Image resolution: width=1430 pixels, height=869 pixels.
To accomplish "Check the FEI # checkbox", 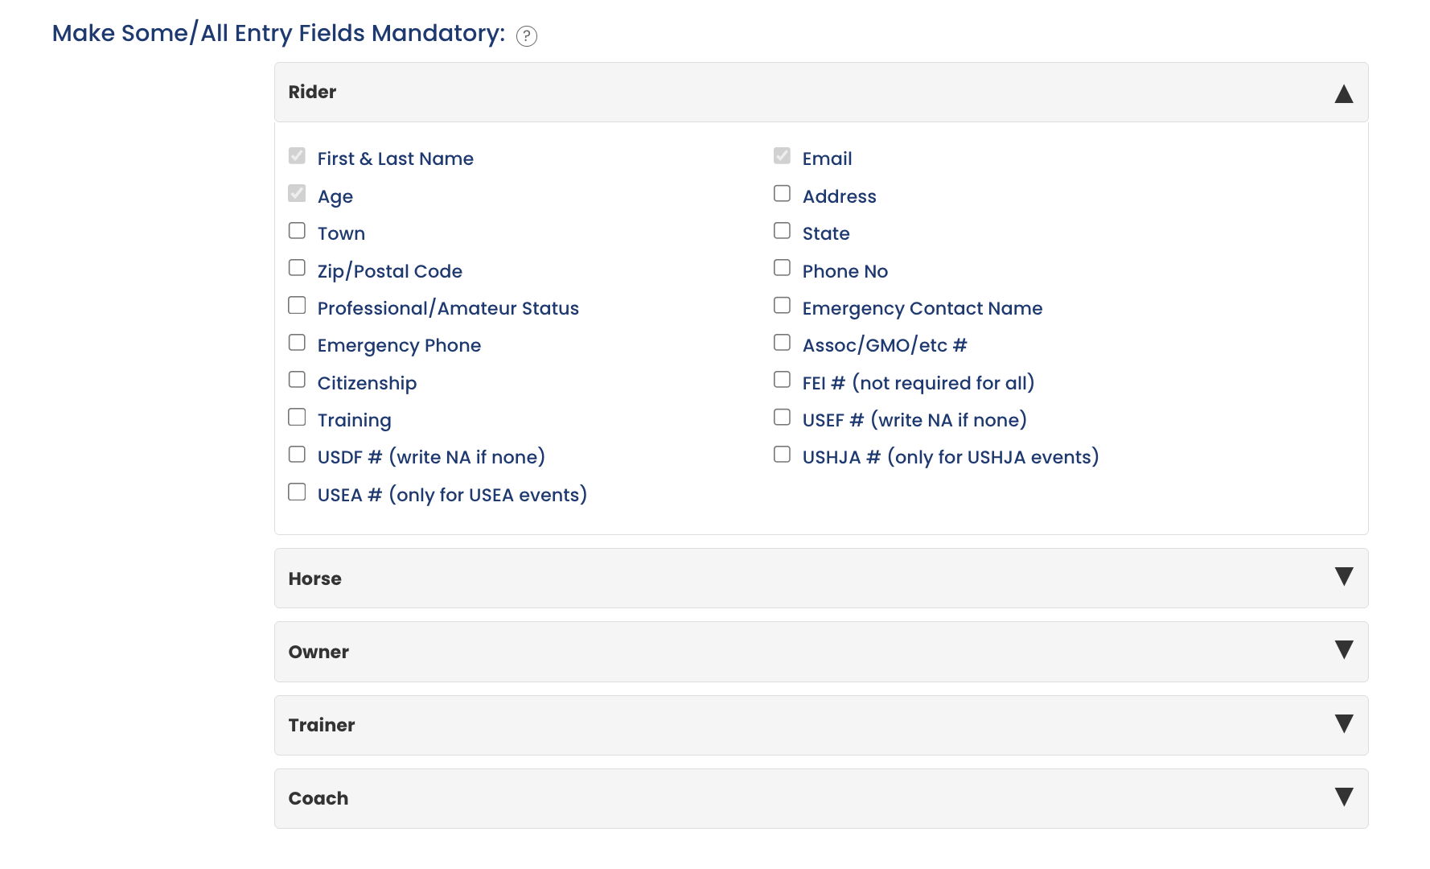I will click(x=782, y=380).
